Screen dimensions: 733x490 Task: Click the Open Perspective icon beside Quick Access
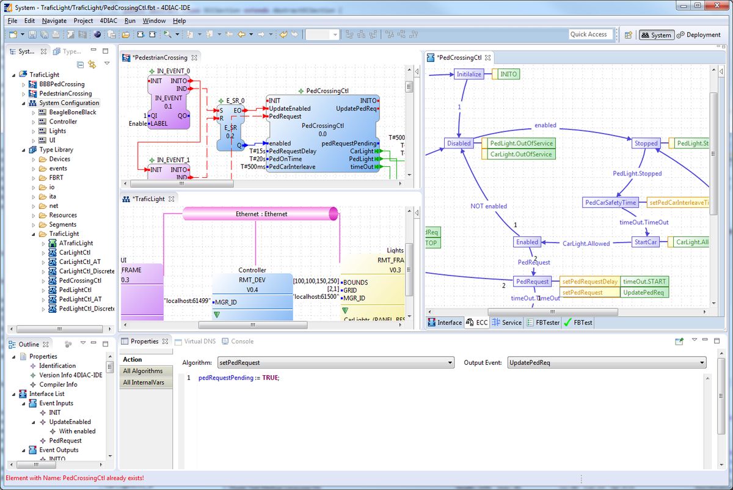pyautogui.click(x=628, y=35)
